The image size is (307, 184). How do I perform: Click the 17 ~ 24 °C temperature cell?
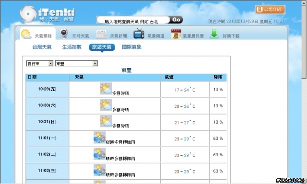tap(185, 90)
